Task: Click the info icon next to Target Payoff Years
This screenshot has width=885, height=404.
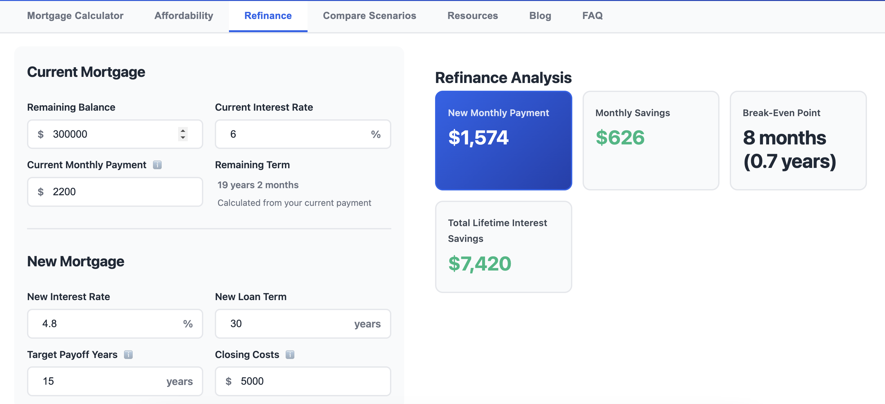Action: coord(128,355)
